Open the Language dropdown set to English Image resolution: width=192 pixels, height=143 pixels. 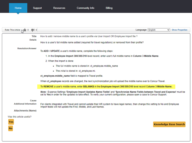159,30
